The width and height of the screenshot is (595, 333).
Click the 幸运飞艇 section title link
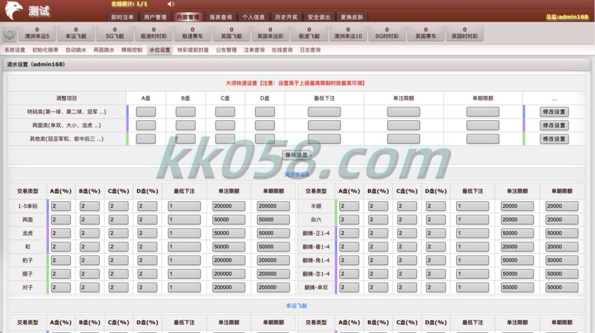pyautogui.click(x=296, y=306)
